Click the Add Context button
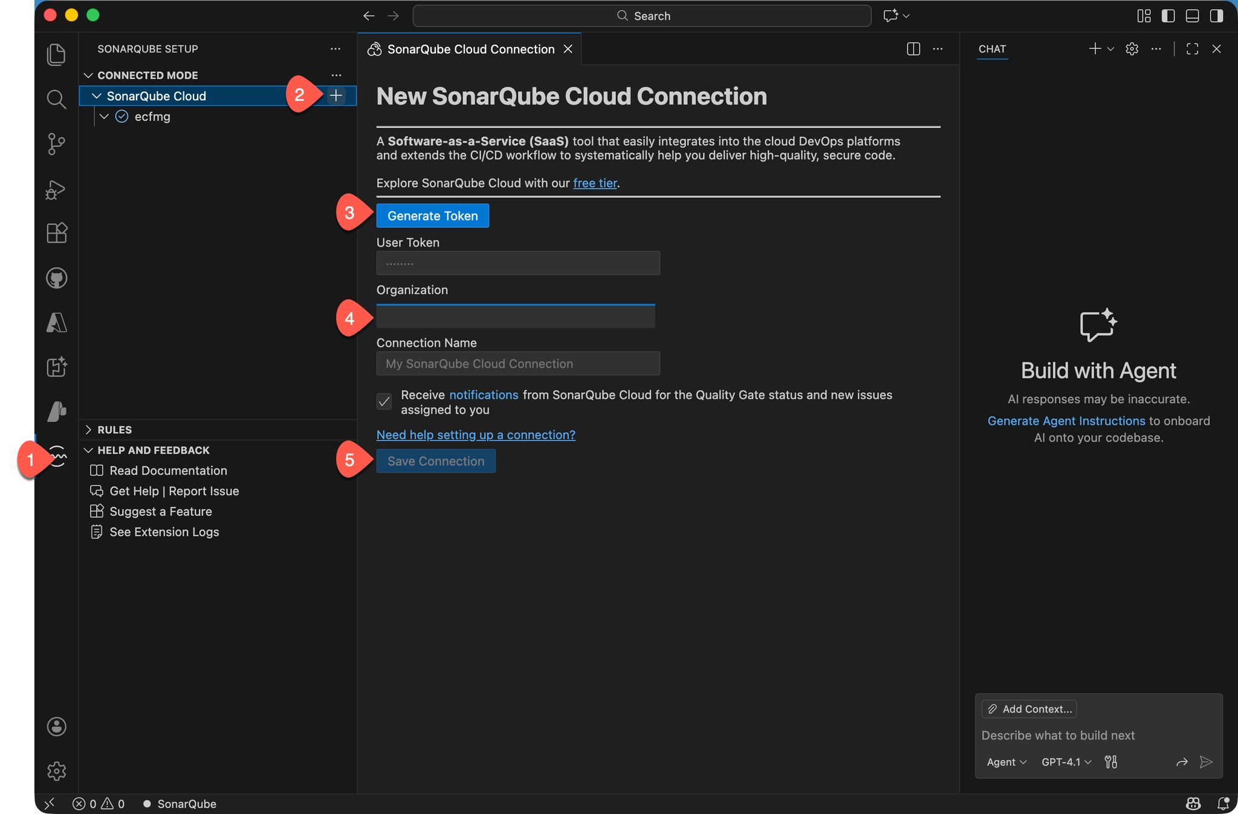The width and height of the screenshot is (1238, 814). click(1030, 709)
